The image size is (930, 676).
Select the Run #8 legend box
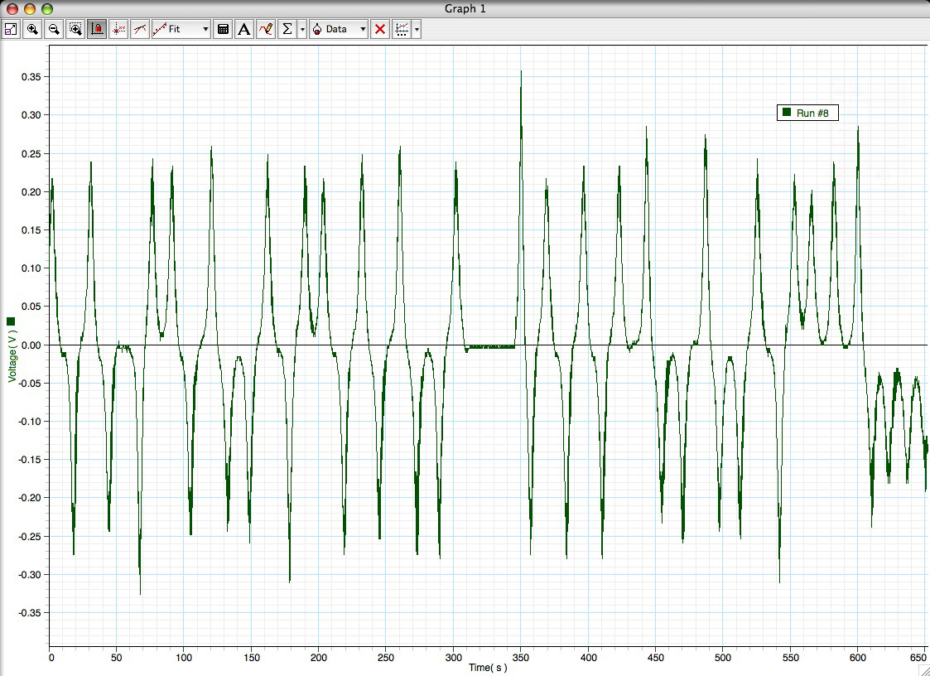pos(807,113)
